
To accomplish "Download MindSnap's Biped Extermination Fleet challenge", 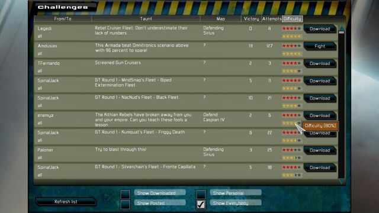I will 320,81.
